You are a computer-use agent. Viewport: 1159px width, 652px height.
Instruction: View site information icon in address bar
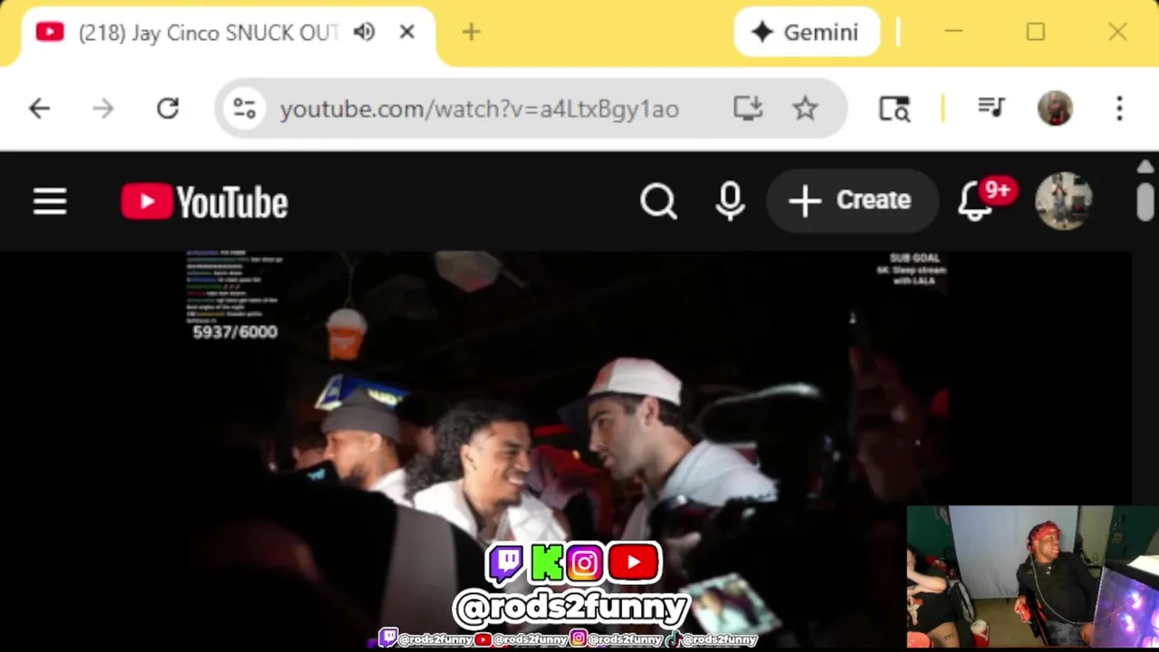[244, 109]
